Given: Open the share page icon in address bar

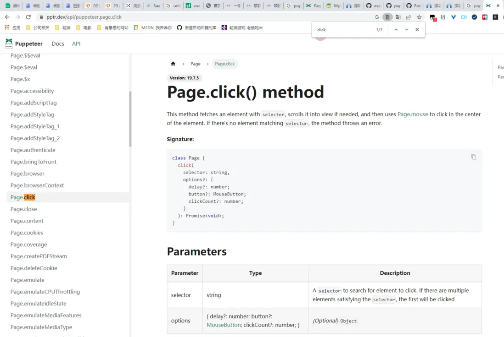Looking at the screenshot, I should coord(409,17).
